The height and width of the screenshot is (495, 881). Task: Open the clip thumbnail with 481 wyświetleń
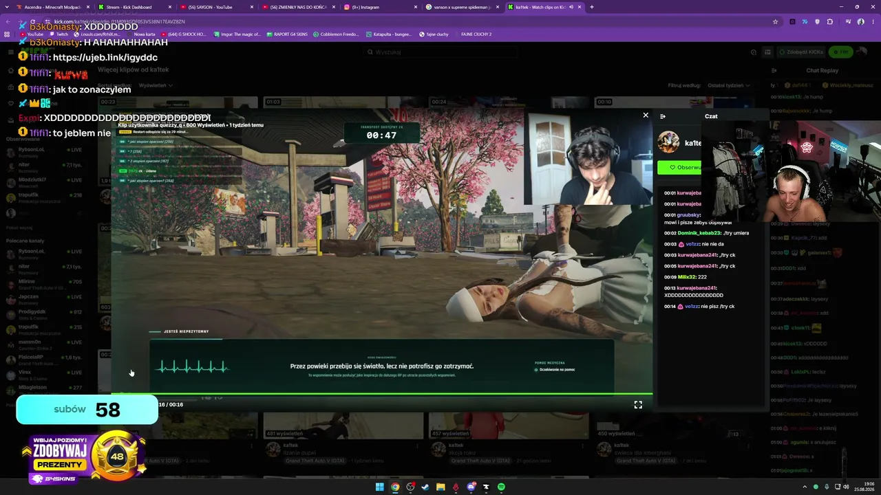(343, 425)
